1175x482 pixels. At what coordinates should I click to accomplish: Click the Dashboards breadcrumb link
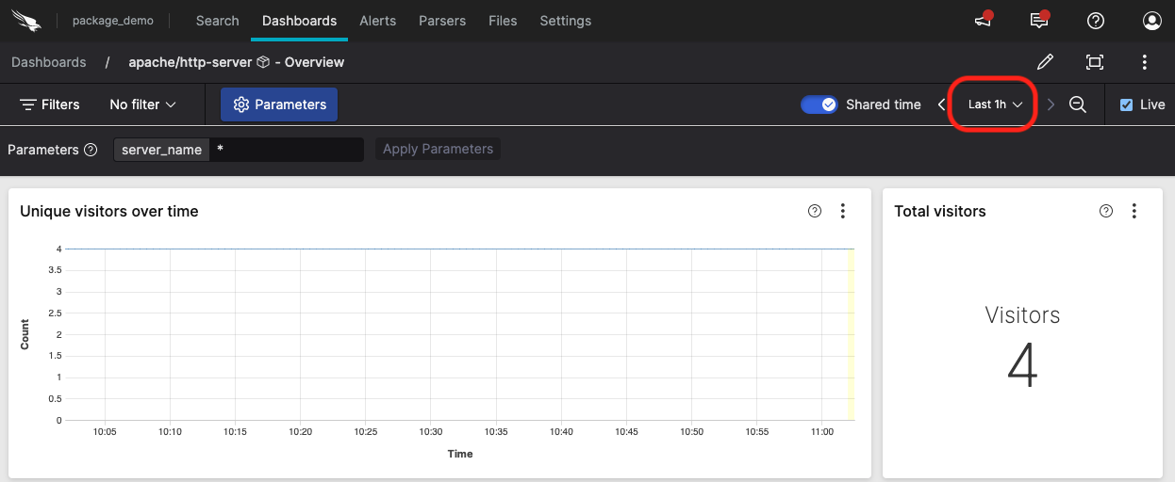click(49, 62)
